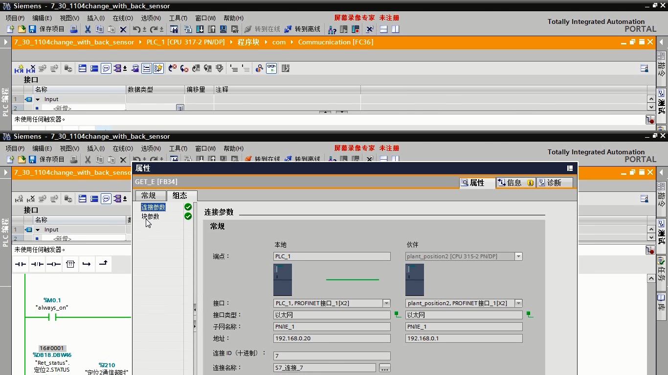Click the redo arrow in top window toolbar
668x375 pixels.
point(154,29)
